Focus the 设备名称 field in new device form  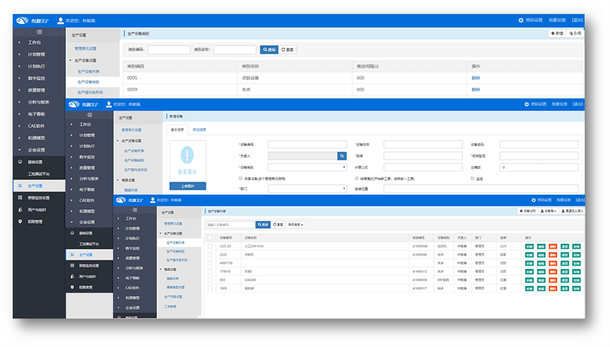pos(423,145)
